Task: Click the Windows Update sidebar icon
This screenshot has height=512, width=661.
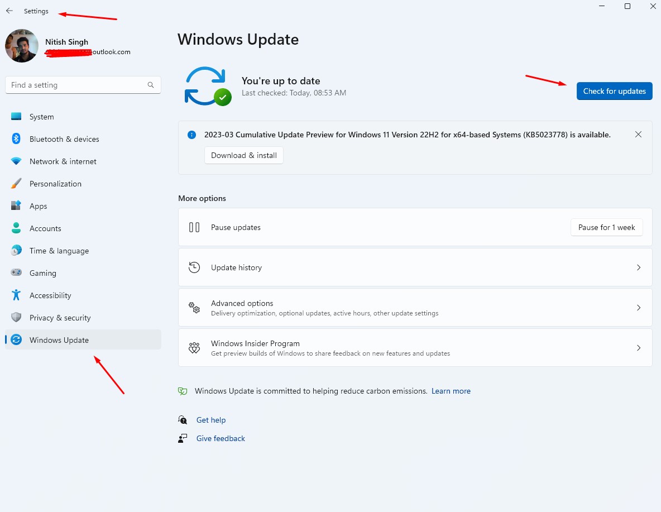Action: (16, 339)
